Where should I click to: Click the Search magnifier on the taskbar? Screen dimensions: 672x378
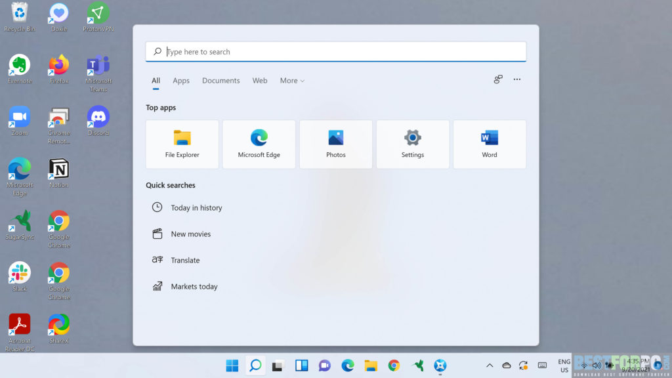pyautogui.click(x=255, y=366)
